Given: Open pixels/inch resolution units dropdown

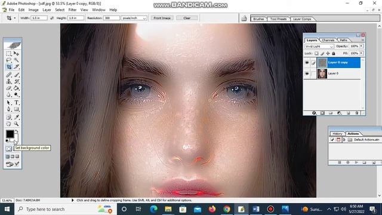Looking at the screenshot, I should coord(134,18).
